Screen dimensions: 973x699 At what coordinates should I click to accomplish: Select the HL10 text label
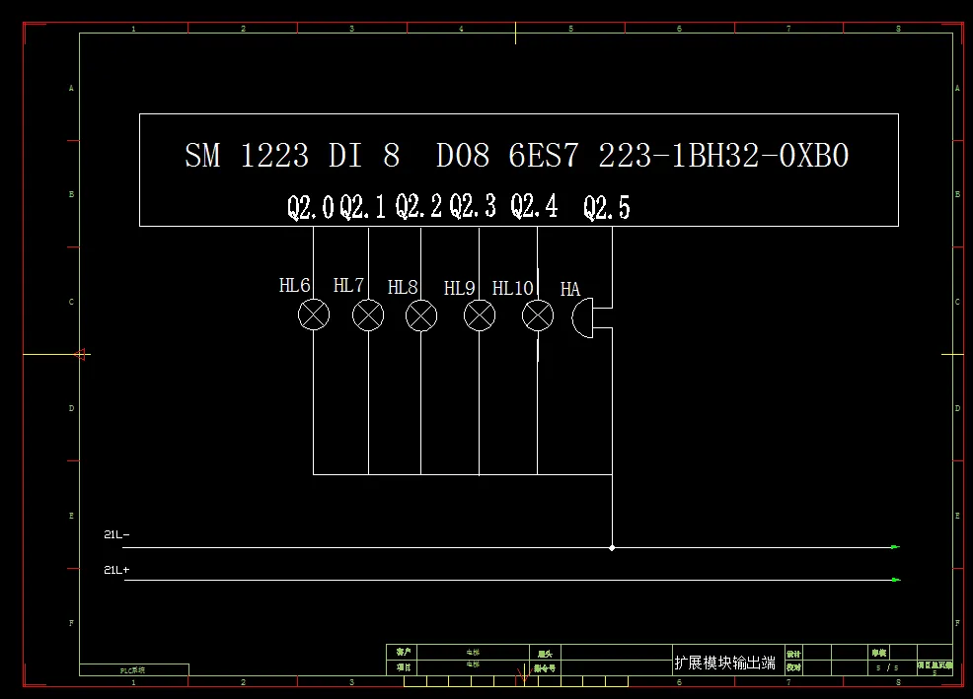pyautogui.click(x=512, y=288)
